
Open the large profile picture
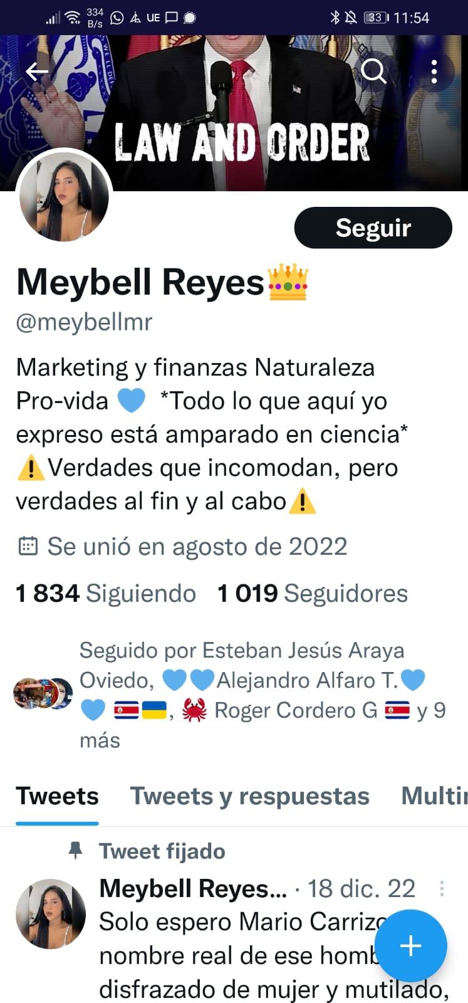pos(64,197)
